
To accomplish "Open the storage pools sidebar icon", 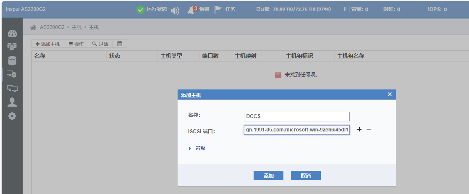I will (x=12, y=46).
